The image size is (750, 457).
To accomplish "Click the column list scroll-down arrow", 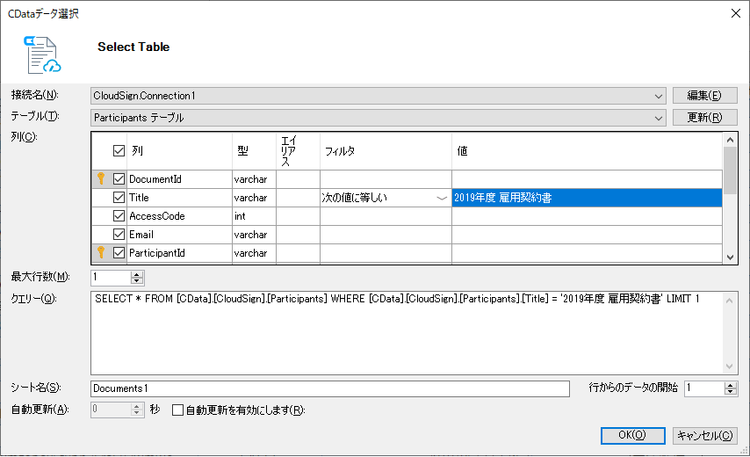I will coord(730,258).
